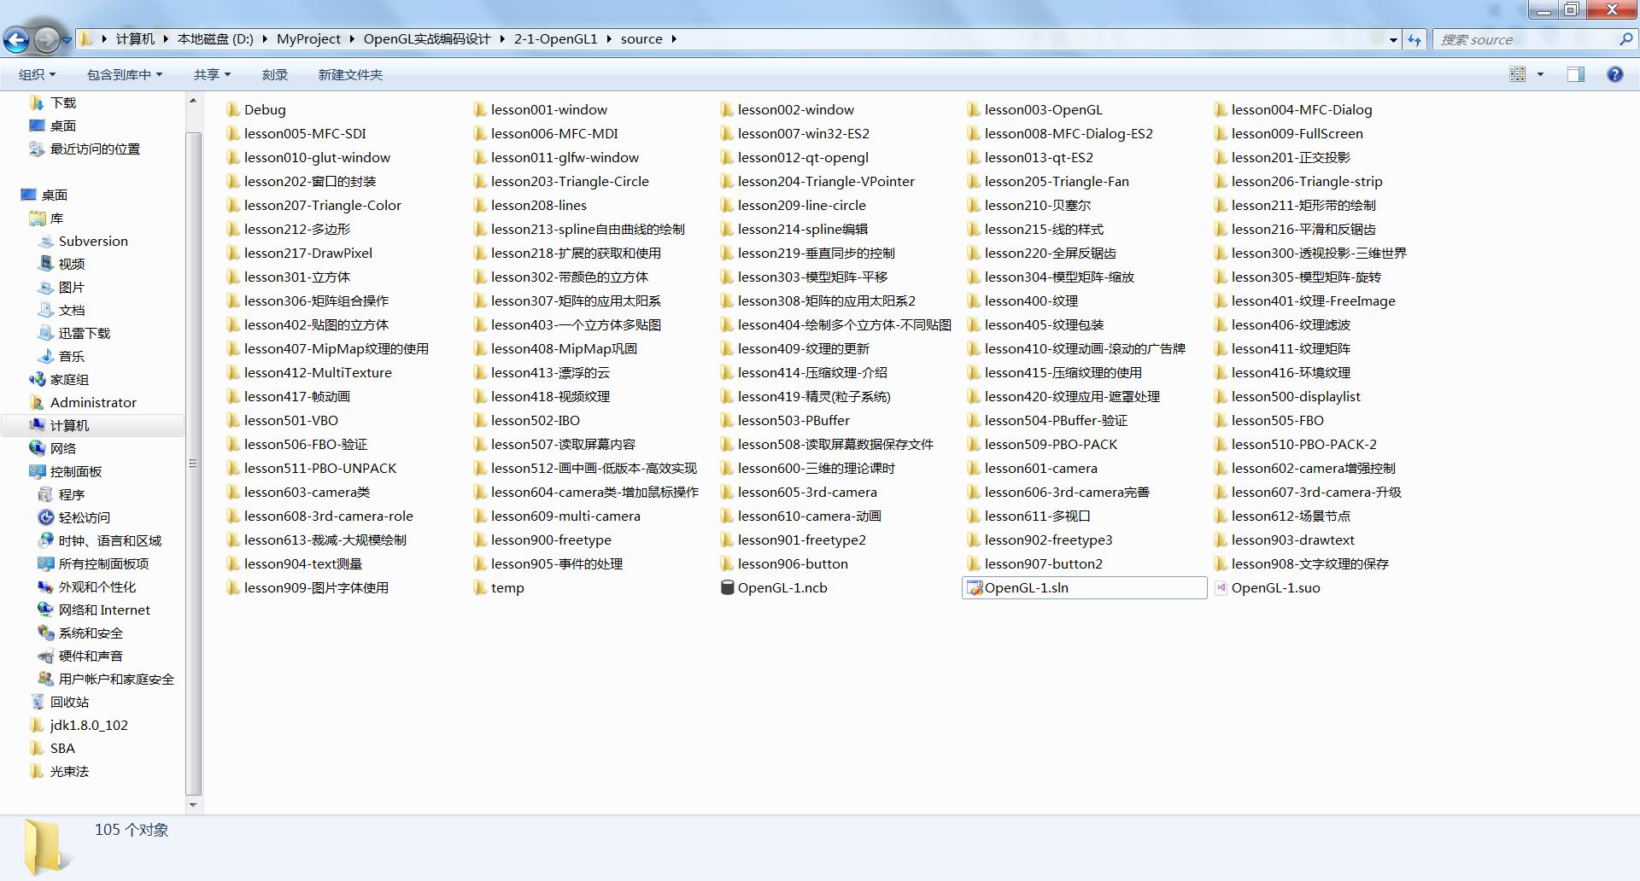Click the 迅雷下载 library icon
1640x881 pixels.
point(46,333)
